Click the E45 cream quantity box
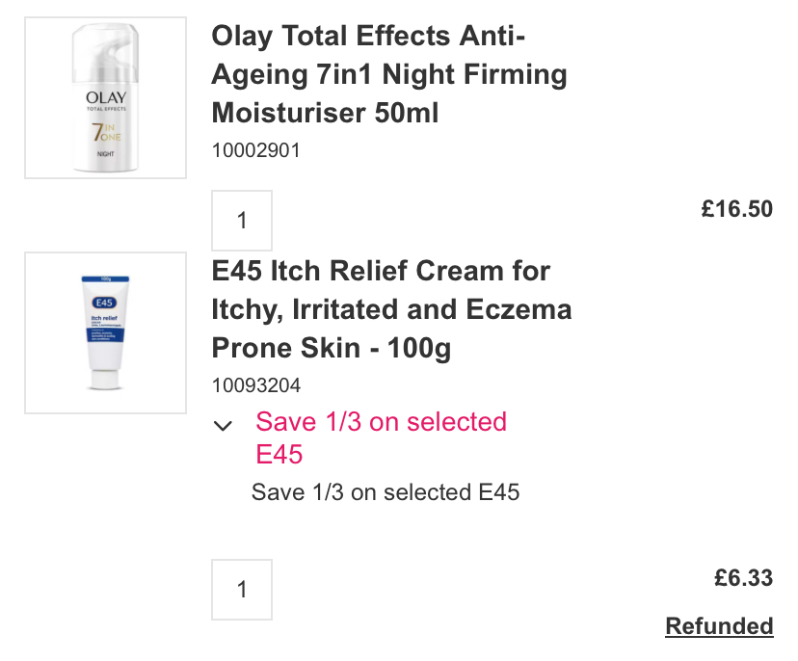 coord(242,590)
